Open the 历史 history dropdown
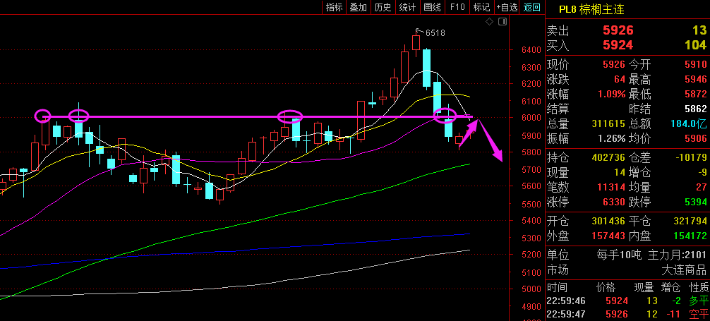Viewport: 710px width, 321px height. coord(383,7)
